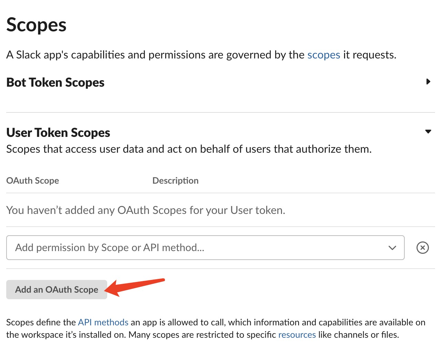The height and width of the screenshot is (346, 444).
Task: Follow the API methods link
Action: [103, 322]
